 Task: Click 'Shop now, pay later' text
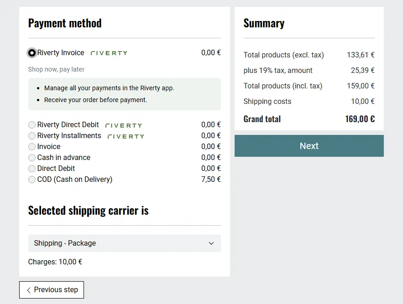point(56,69)
